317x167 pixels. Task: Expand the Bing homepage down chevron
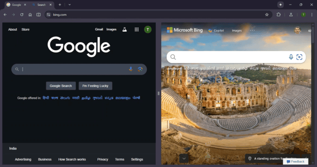(184, 158)
